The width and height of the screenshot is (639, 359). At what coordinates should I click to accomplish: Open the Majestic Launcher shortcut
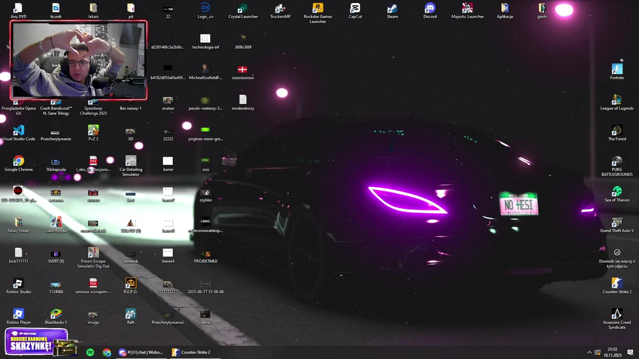(467, 11)
